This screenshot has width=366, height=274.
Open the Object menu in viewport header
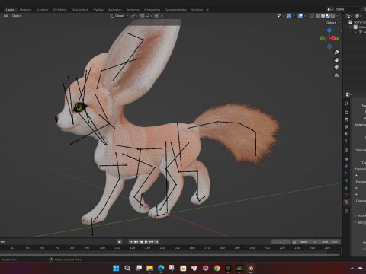(16, 16)
